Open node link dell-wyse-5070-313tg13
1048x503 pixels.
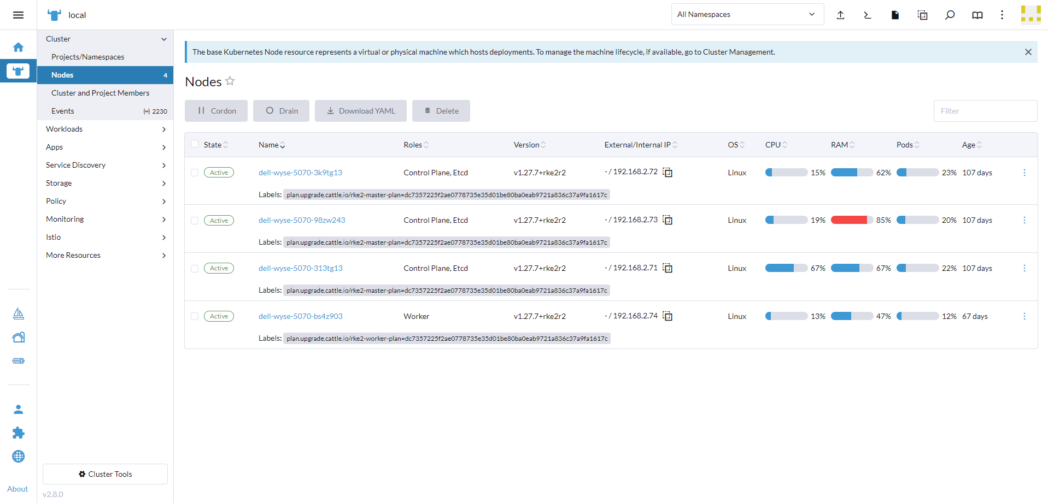pyautogui.click(x=300, y=268)
